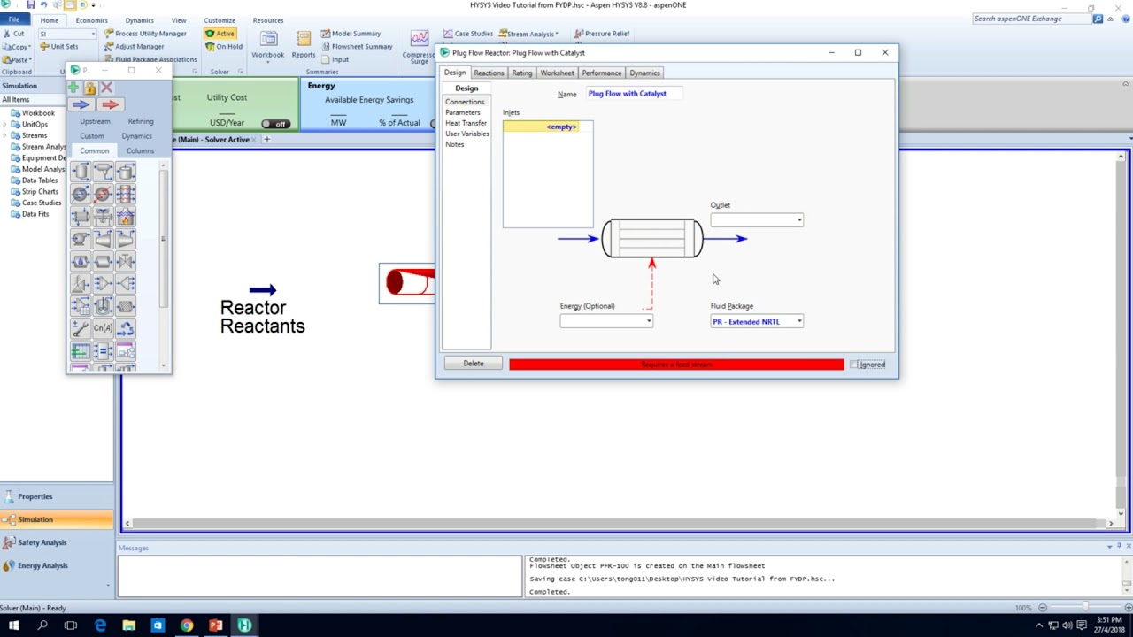The height and width of the screenshot is (637, 1133).
Task: Click the red X icon in palette
Action: point(106,88)
